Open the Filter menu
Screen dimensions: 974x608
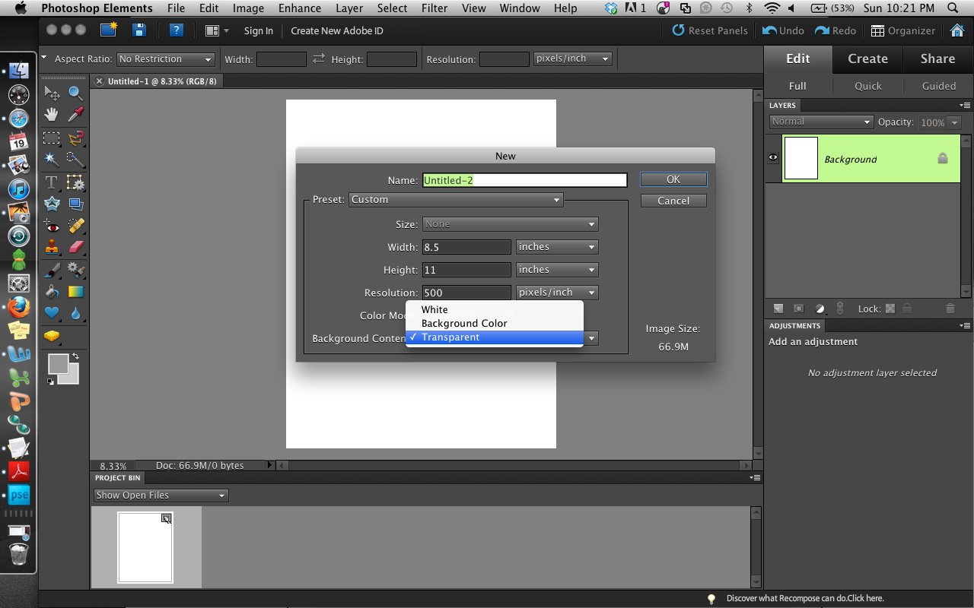point(434,8)
